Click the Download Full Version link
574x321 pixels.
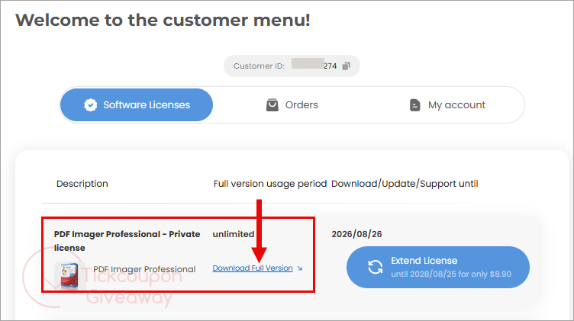[x=253, y=268]
